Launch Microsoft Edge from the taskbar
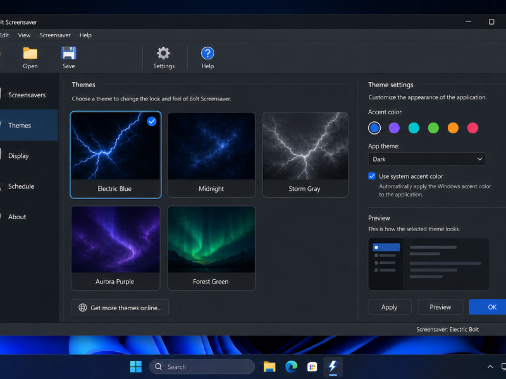This screenshot has height=379, width=506. click(291, 366)
